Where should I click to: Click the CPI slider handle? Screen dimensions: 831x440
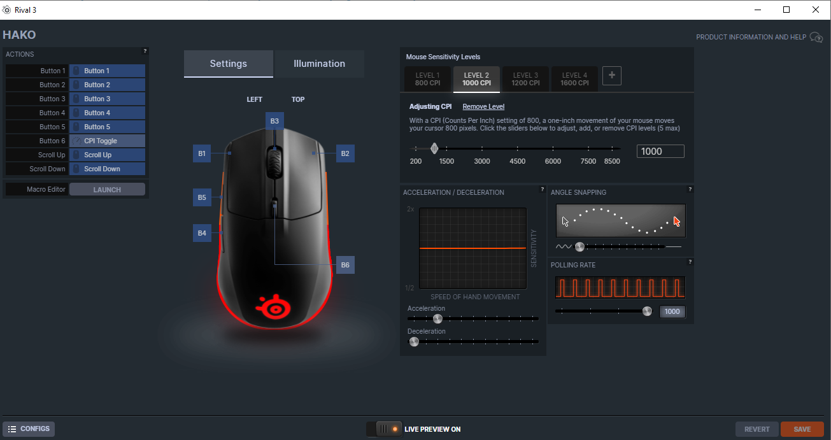click(x=434, y=148)
